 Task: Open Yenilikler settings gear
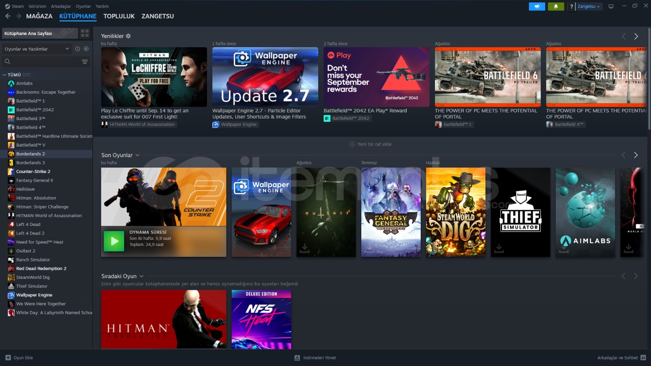[128, 36]
